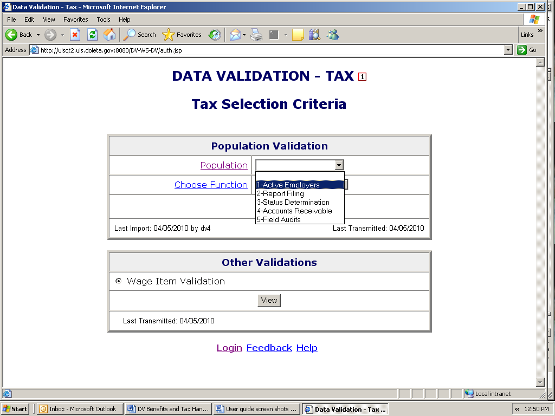Click the Stop loading red X icon
The width and height of the screenshot is (555, 416).
(75, 35)
